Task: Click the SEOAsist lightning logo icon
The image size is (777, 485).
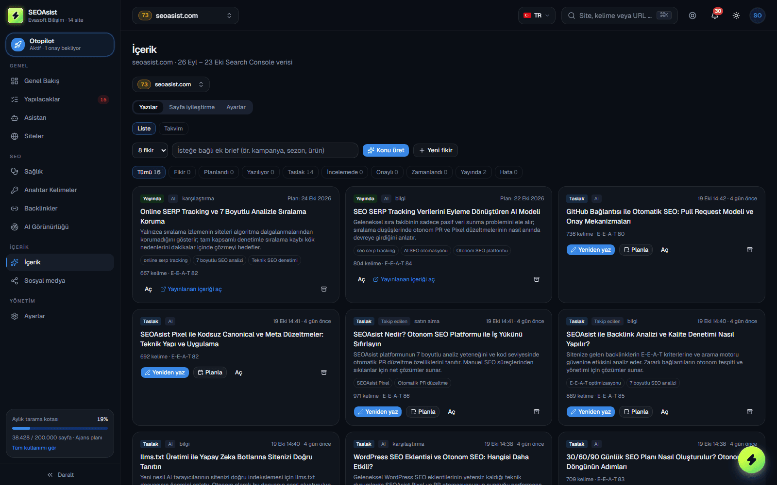Action: tap(16, 16)
